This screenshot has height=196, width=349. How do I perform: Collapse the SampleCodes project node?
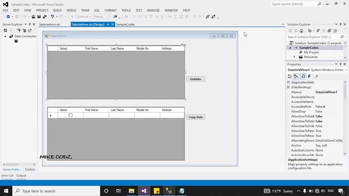pyautogui.click(x=290, y=48)
